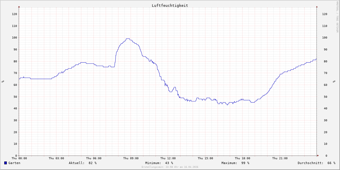Viewport: 340px width, 170px height.
Task: Click the Maximum 99 % statistic
Action: pos(235,163)
